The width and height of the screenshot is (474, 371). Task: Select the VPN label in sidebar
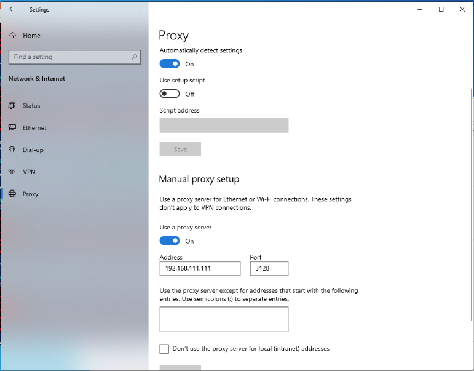(29, 172)
